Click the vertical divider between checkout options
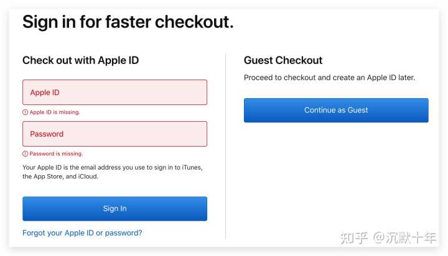The image size is (448, 256). (x=225, y=146)
